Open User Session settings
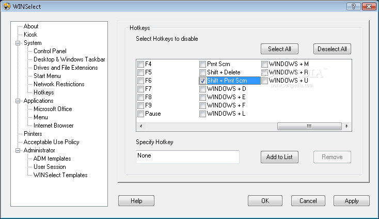 click(x=50, y=167)
